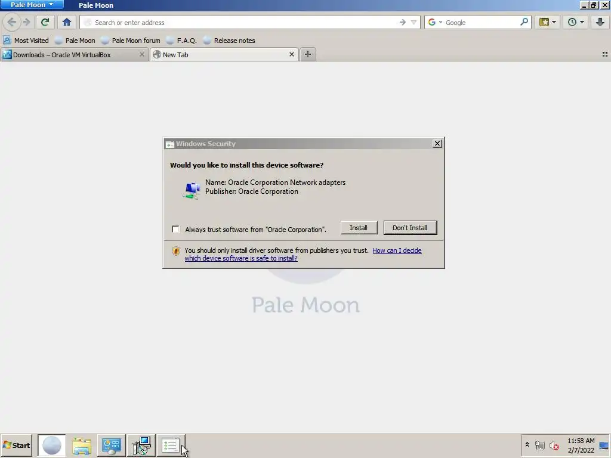Viewport: 611px width, 458px height.
Task: Open the Start menu
Action: pos(16,445)
